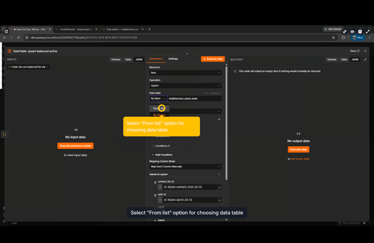Select JSON view in the Input panel
374x243 pixels.
point(139,59)
